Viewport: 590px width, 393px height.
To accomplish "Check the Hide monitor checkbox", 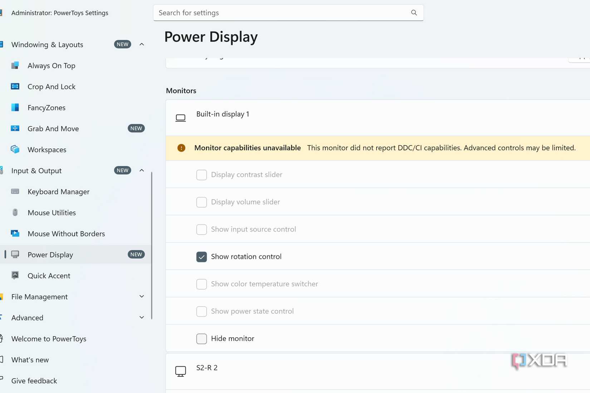I will tap(202, 339).
